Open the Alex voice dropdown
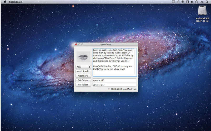The width and height of the screenshot is (211, 131). click(83, 67)
